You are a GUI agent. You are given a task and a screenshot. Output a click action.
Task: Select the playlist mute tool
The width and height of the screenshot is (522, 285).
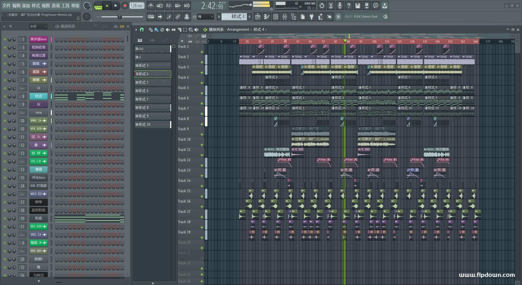[168, 30]
